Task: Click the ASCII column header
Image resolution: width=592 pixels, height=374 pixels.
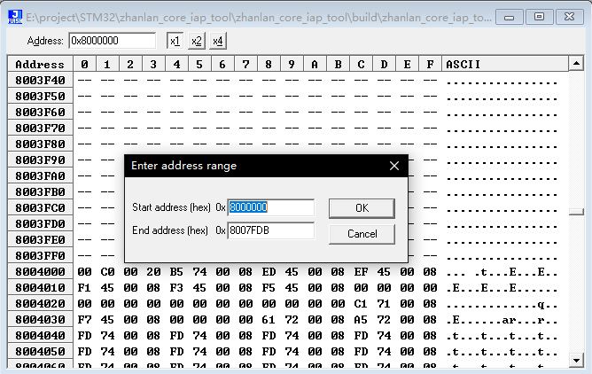Action: pos(505,64)
